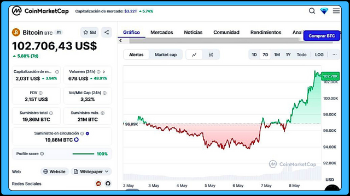Click the CoinMarketCap logo
The height and width of the screenshot is (196, 350).
tap(40, 11)
